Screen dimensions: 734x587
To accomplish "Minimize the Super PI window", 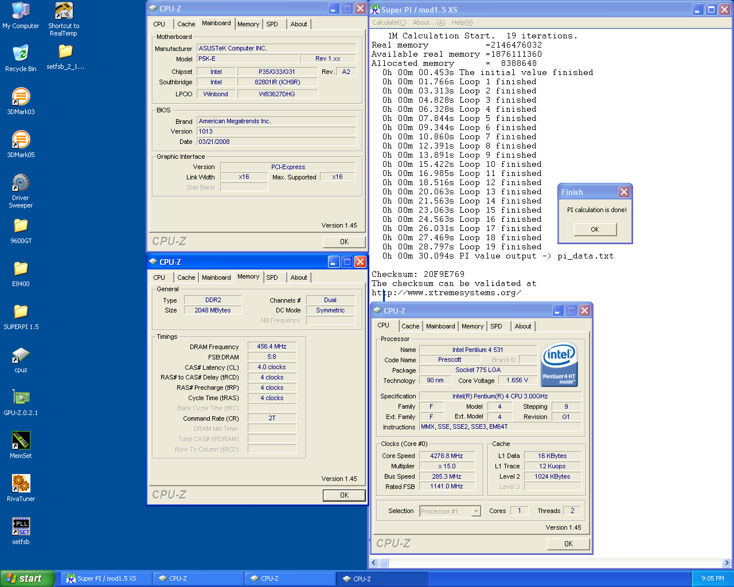I will tap(698, 9).
